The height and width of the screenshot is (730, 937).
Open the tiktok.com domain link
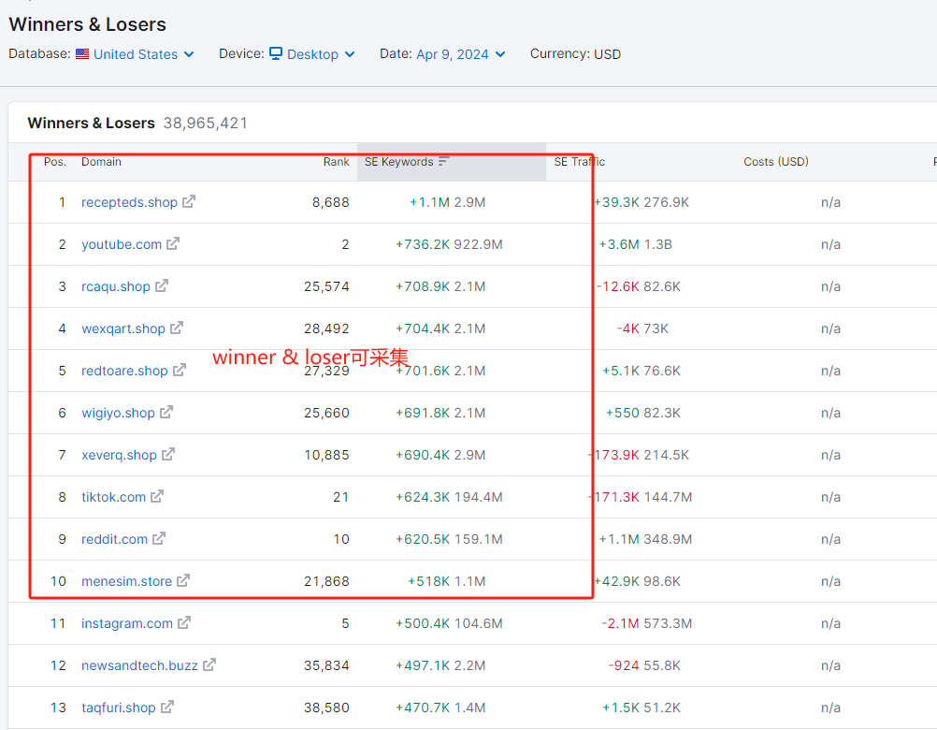coord(113,497)
